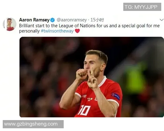Click the words League of Nations in tweet
The height and width of the screenshot is (131, 164).
(77, 26)
